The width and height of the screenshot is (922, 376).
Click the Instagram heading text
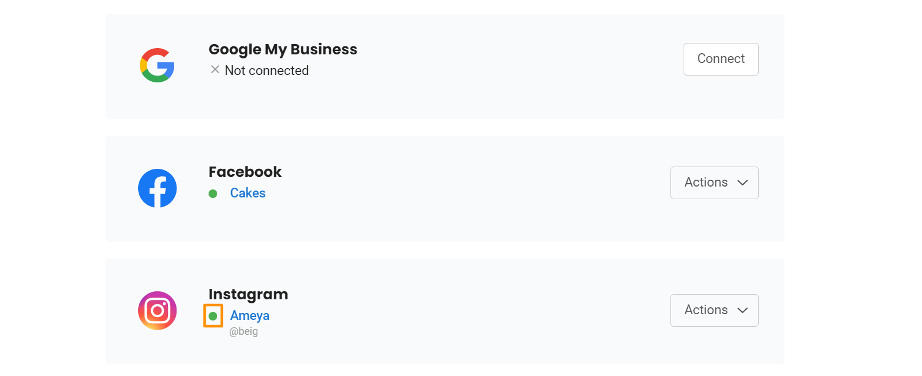(x=248, y=295)
